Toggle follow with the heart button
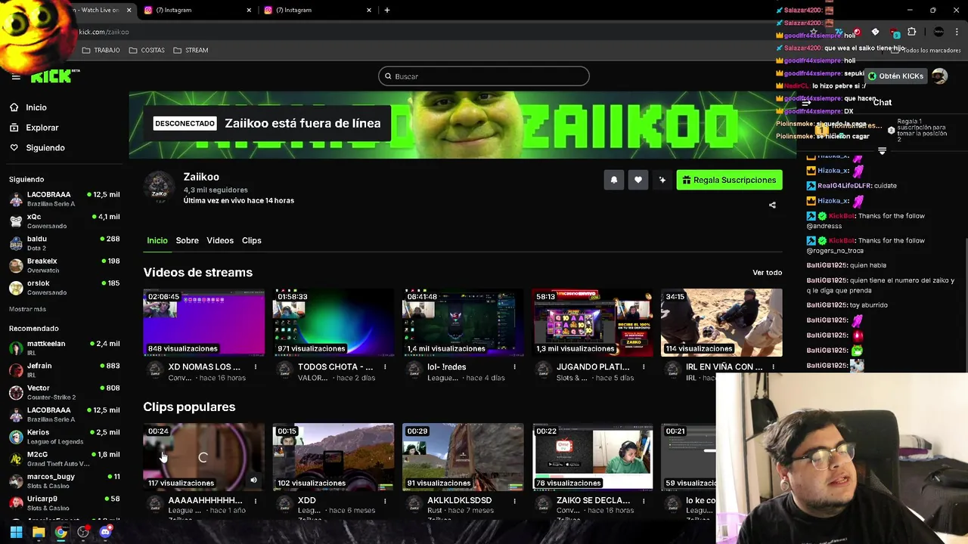Screen dimensions: 968x544 (638, 180)
